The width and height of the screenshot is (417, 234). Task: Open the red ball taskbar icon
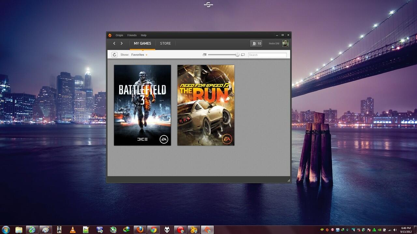[x=180, y=230]
